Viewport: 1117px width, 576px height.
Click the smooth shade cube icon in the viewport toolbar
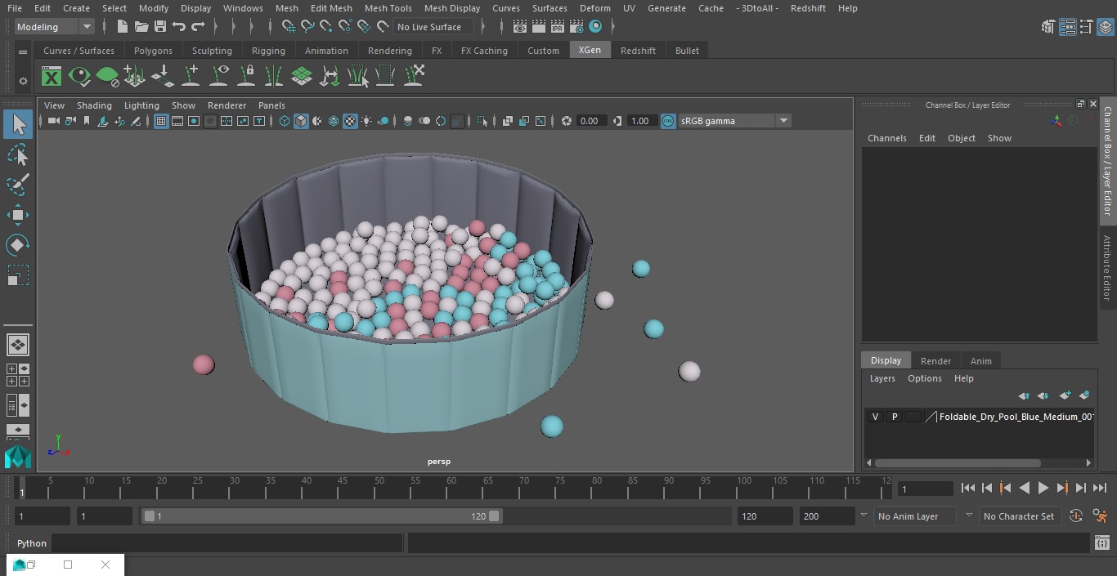coord(301,121)
